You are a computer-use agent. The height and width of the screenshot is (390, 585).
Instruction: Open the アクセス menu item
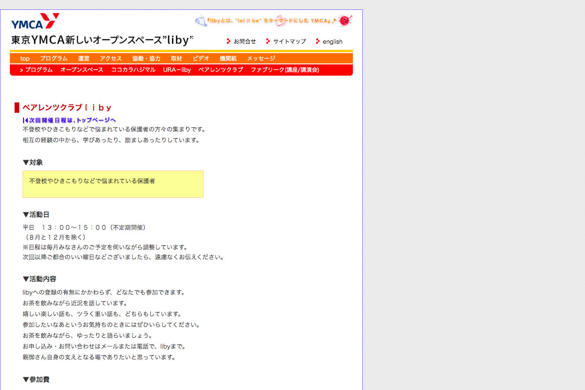coord(111,59)
